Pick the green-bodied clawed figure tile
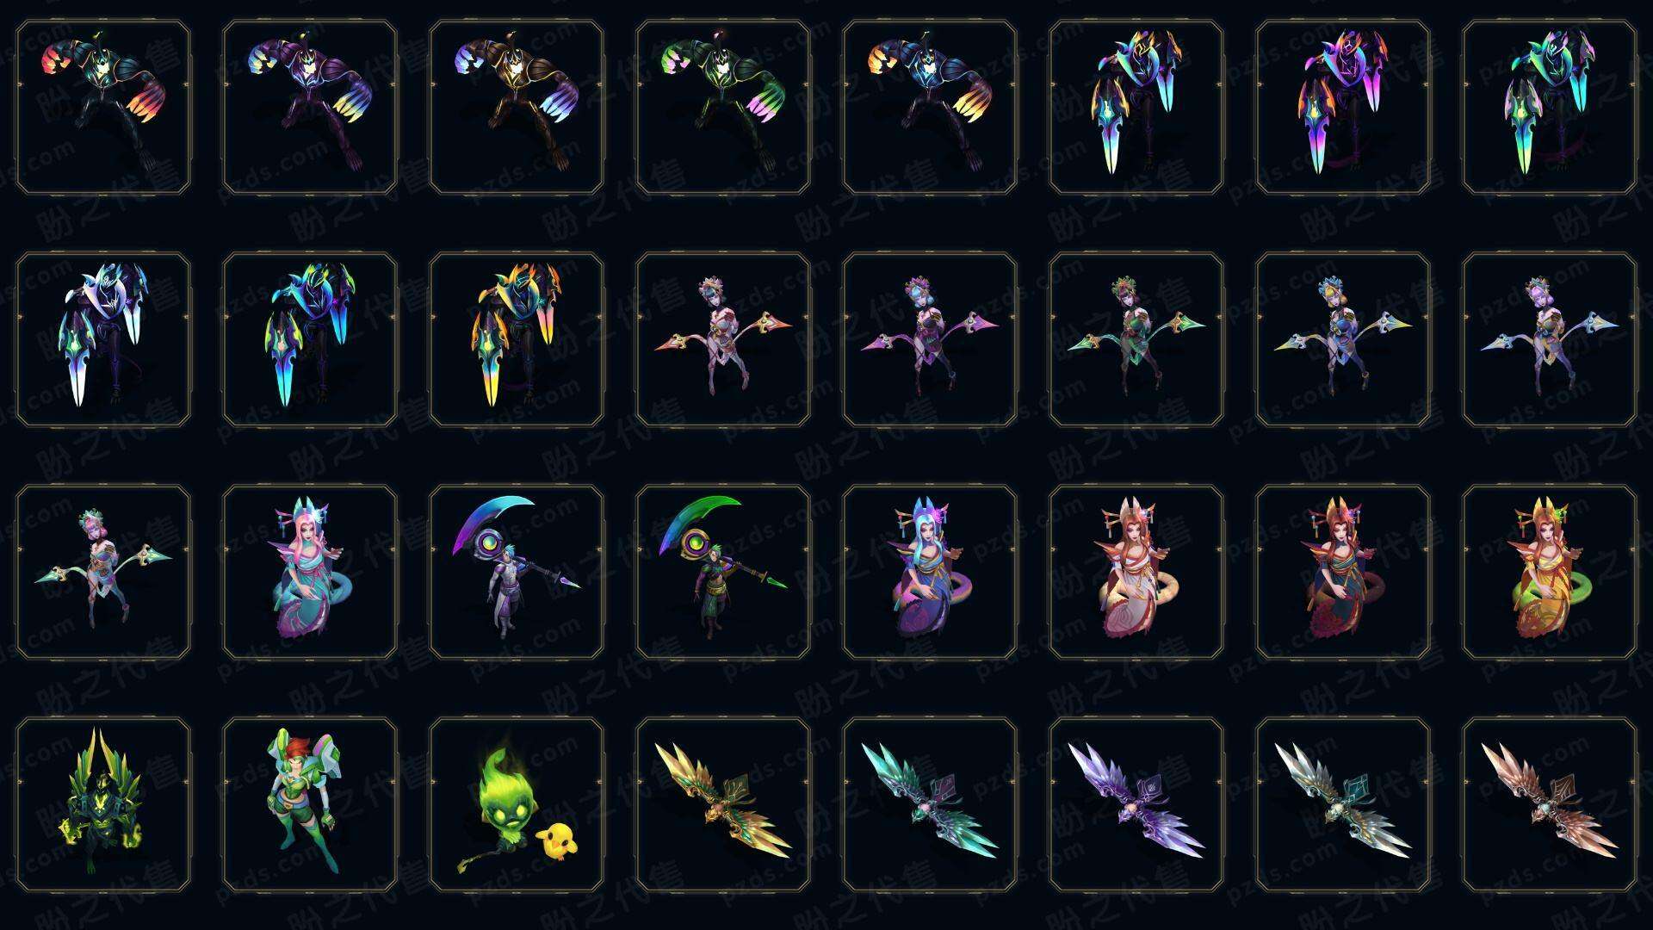This screenshot has height=930, width=1653. click(723, 108)
